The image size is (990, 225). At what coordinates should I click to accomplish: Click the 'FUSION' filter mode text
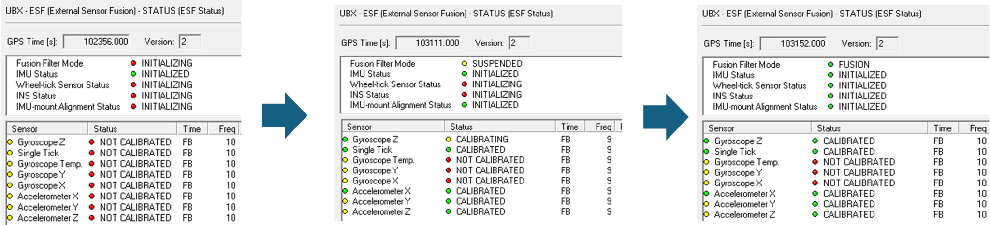coord(854,64)
